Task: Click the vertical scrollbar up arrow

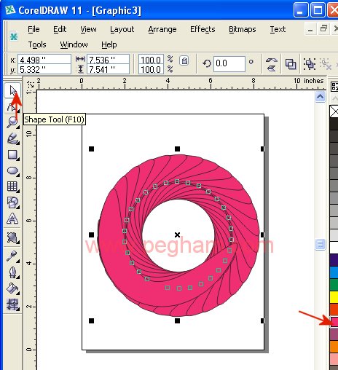Action: 321,97
